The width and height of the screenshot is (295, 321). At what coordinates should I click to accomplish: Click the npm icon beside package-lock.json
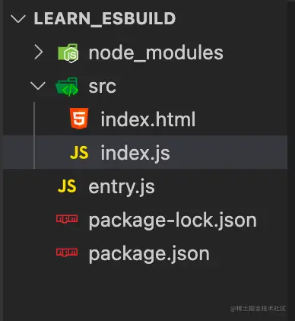click(67, 219)
